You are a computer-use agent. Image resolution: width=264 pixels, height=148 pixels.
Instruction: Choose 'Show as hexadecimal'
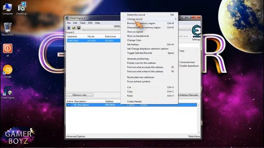point(149,36)
